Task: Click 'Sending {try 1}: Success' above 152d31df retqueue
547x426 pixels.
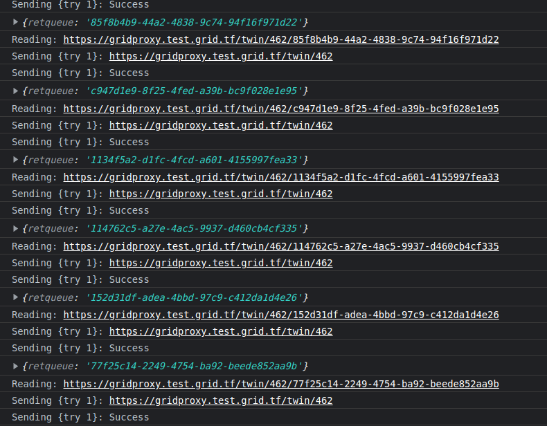Action: coord(80,279)
